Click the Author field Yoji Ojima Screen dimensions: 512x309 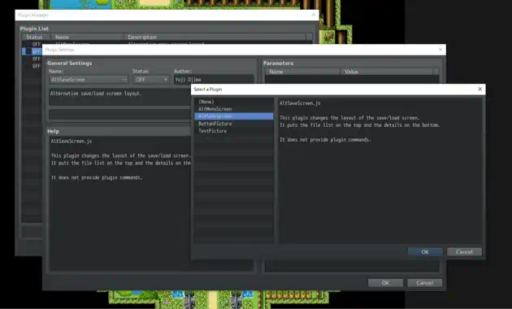(x=214, y=80)
